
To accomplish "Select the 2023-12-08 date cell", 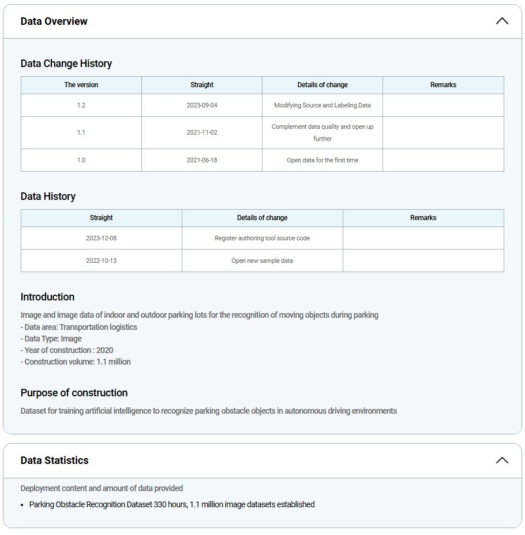I will (x=102, y=238).
